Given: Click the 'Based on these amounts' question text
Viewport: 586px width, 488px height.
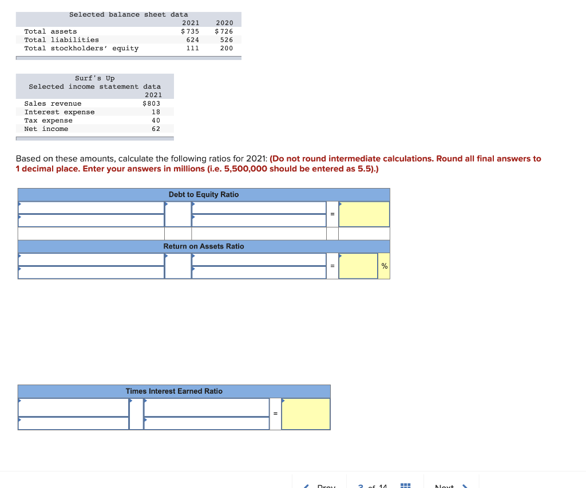Looking at the screenshot, I should click(x=142, y=158).
